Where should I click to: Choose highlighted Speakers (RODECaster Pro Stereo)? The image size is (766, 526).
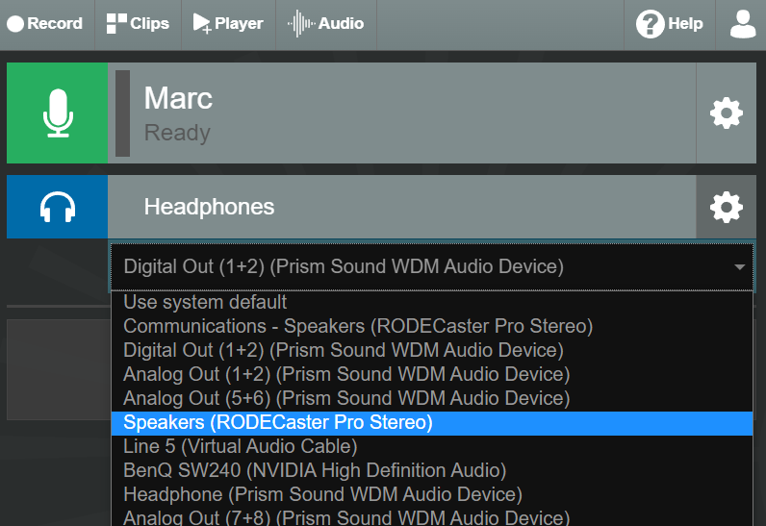(432, 423)
